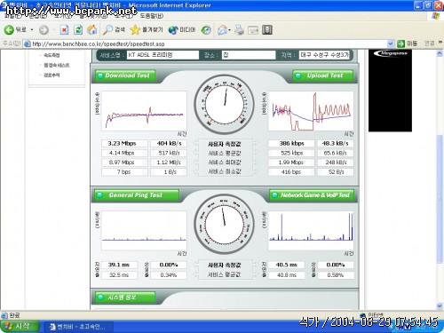Click the last toolbar icon after Edit

click(267, 30)
